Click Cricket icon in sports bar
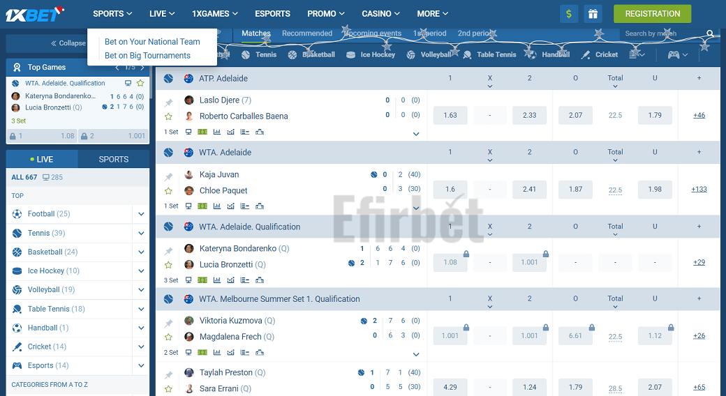The image size is (726, 396). [586, 54]
